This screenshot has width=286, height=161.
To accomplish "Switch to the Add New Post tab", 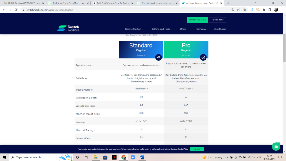I will pyautogui.click(x=68, y=3).
